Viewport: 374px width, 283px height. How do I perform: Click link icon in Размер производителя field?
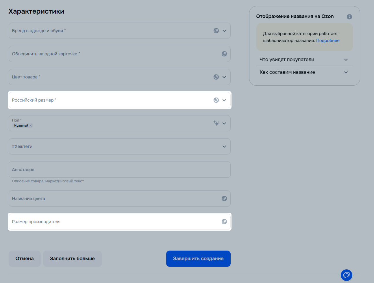pos(224,222)
